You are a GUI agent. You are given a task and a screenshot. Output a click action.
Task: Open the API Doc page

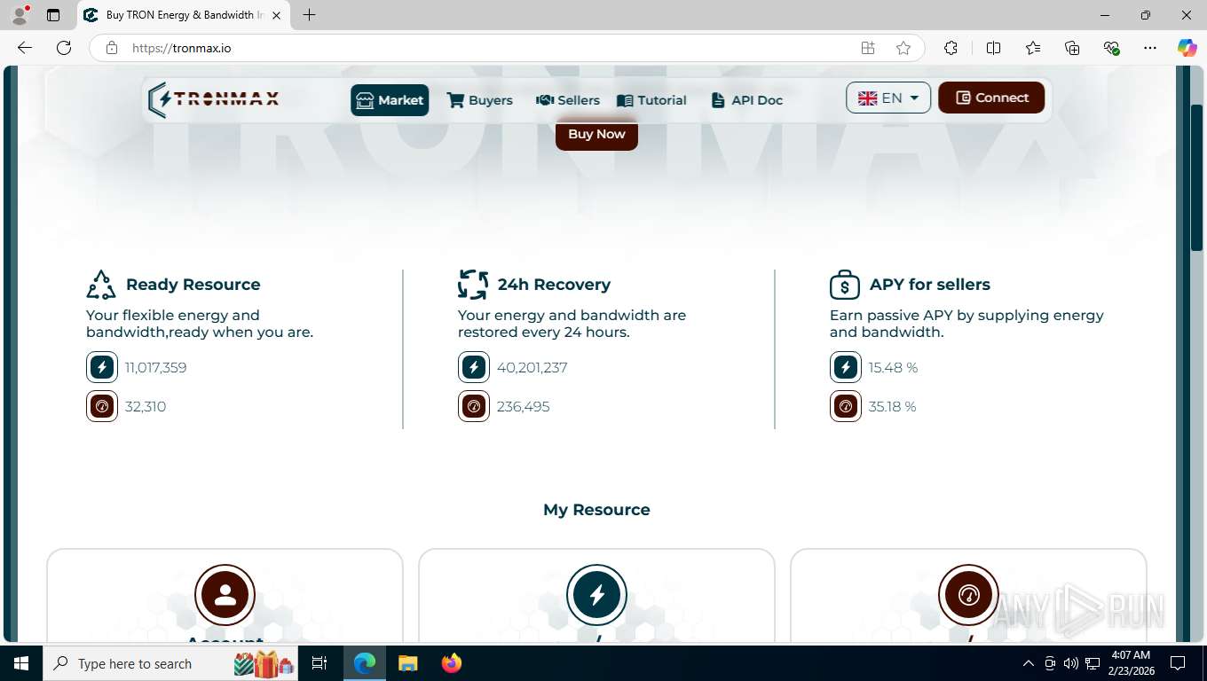746,100
